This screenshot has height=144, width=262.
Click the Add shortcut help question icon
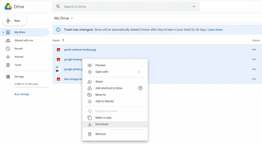(140, 88)
